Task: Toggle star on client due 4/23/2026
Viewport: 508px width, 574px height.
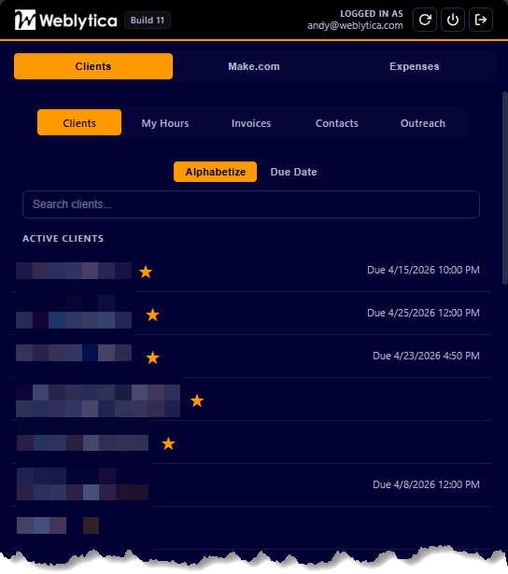Action: click(x=153, y=357)
